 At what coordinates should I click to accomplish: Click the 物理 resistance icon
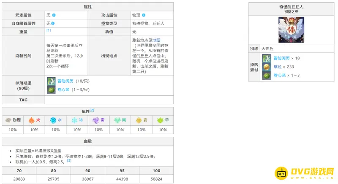pyautogui.click(x=8, y=120)
